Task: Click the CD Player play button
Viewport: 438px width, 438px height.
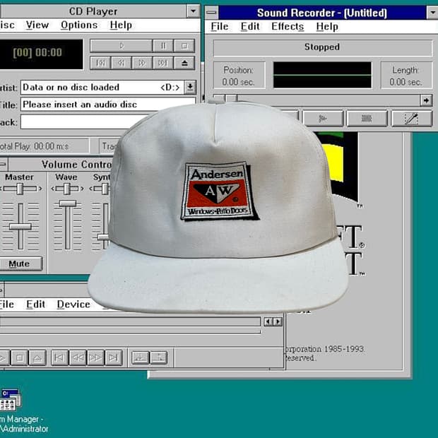Action: click(x=122, y=46)
